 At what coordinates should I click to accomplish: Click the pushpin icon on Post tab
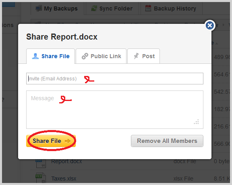pos(136,56)
